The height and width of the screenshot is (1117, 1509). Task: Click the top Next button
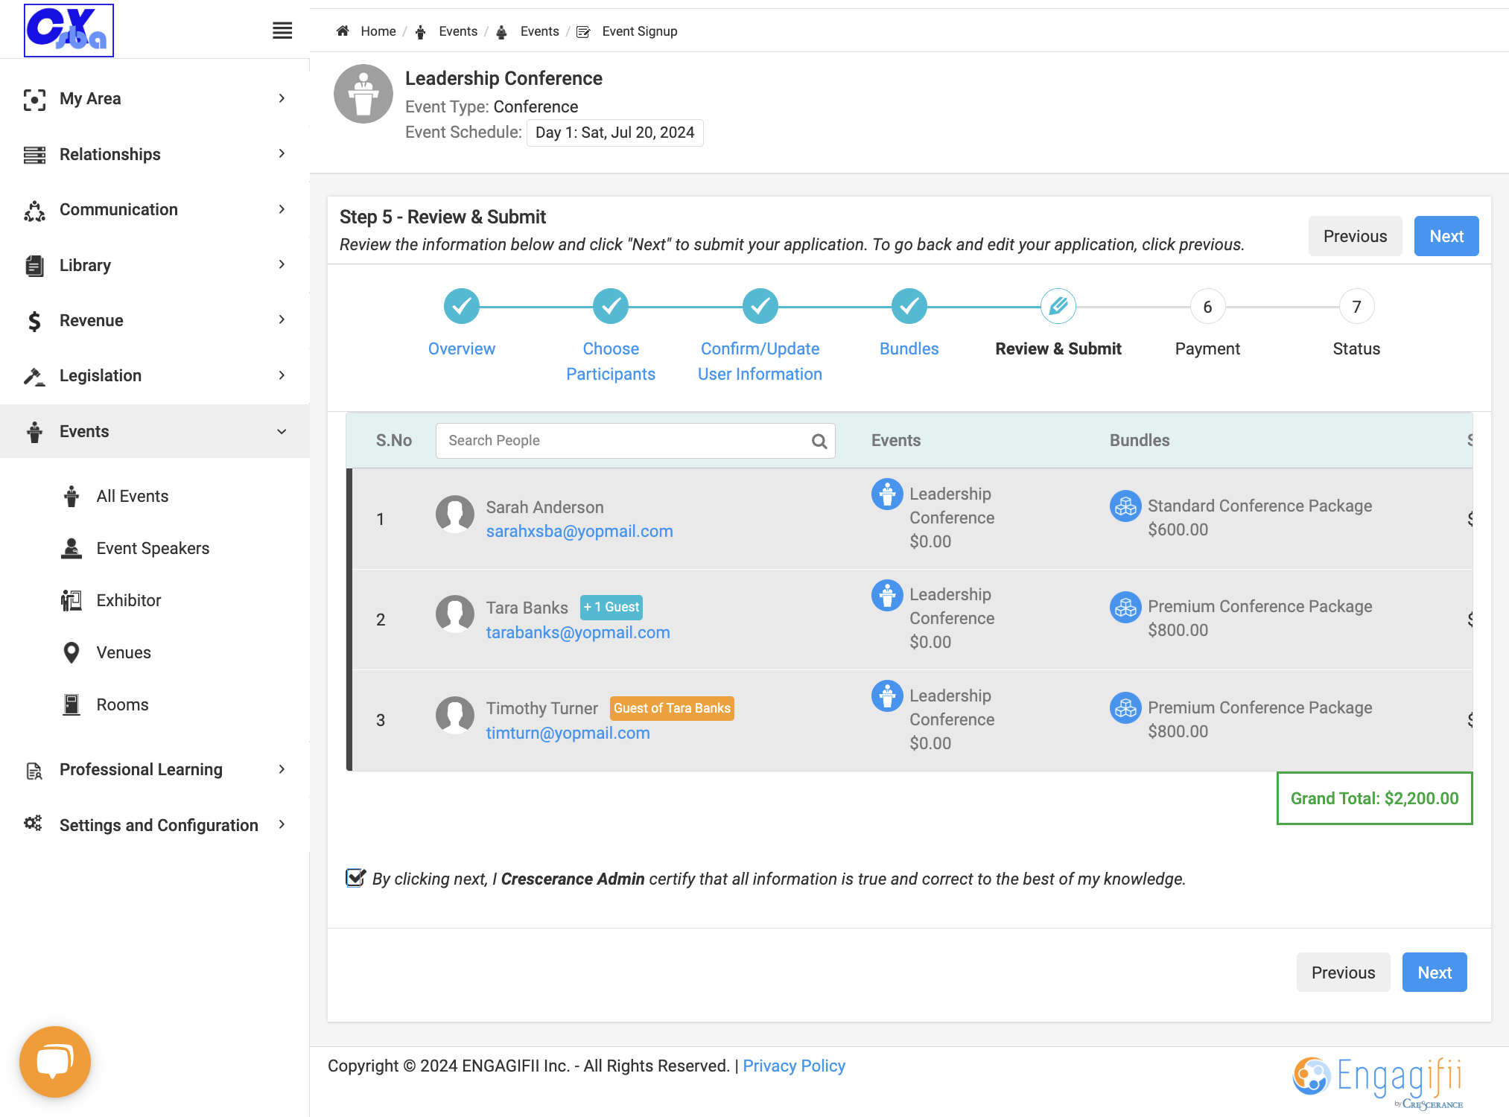pos(1446,236)
